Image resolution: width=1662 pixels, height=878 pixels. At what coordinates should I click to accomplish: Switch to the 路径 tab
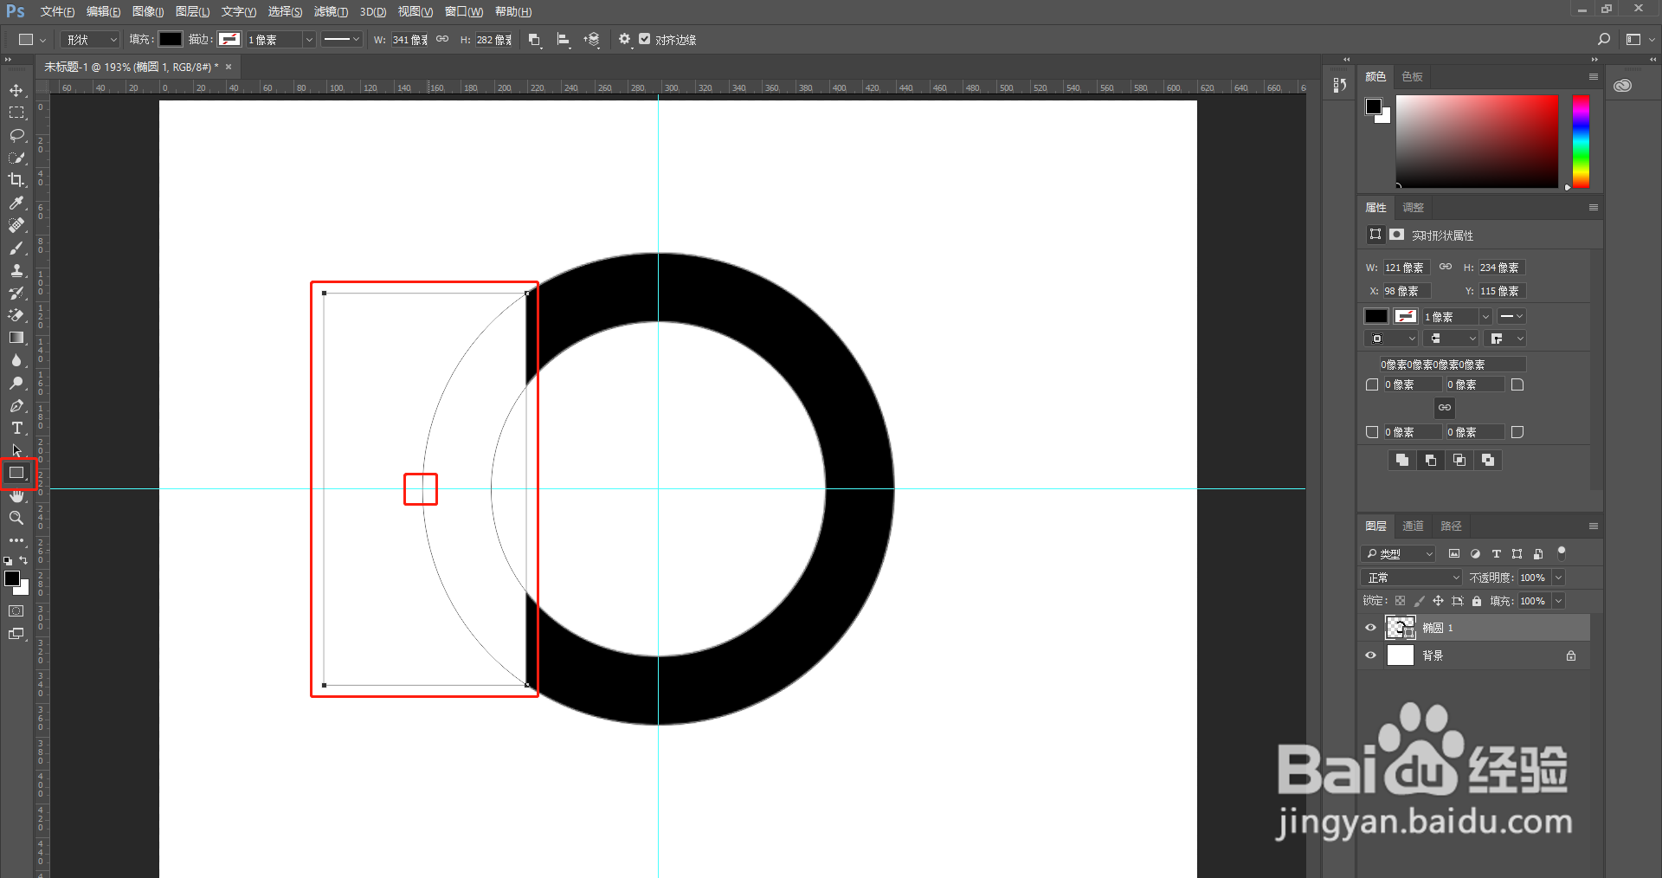[x=1451, y=526]
